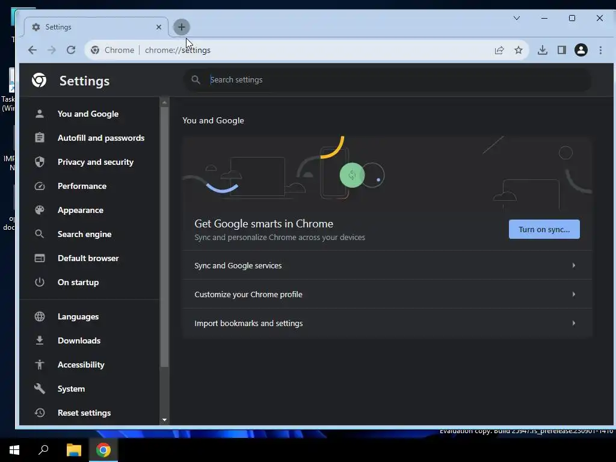Click the You and Google person icon

coord(39,114)
